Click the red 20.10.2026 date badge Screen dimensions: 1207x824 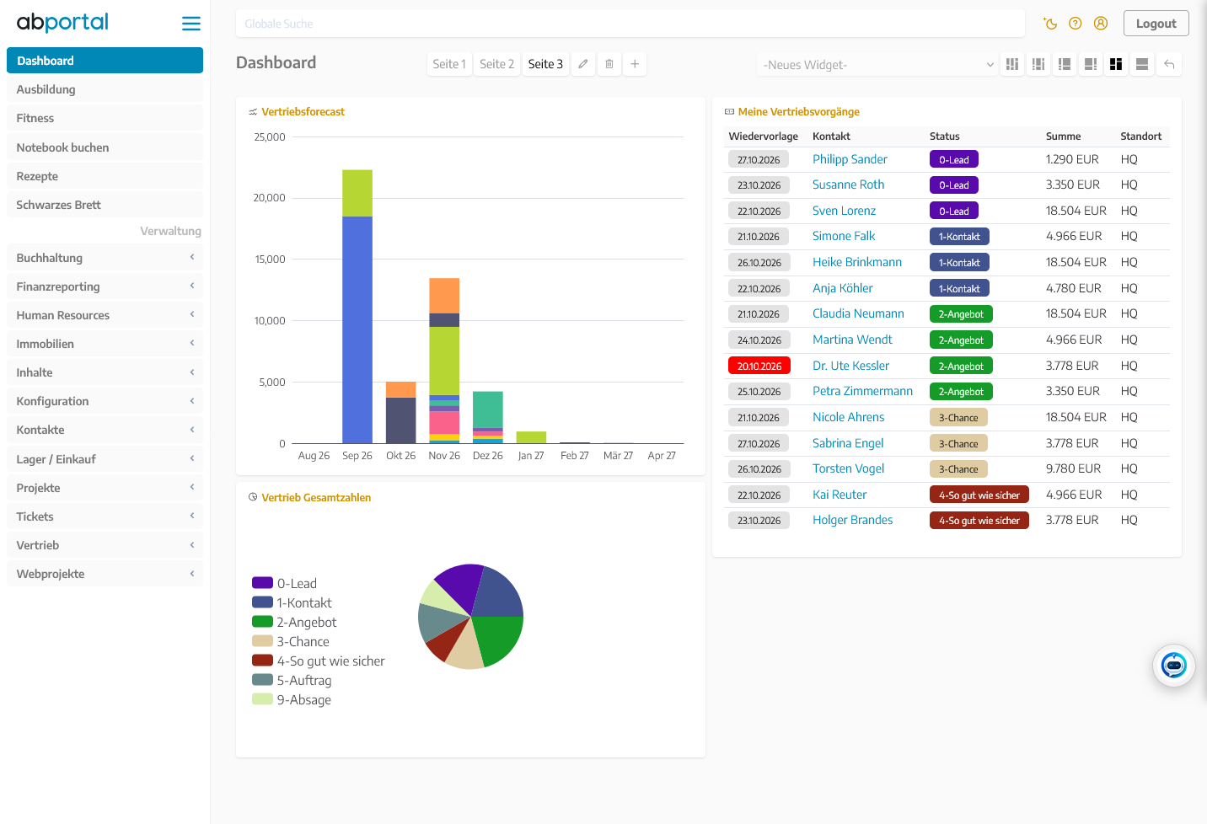click(x=759, y=366)
